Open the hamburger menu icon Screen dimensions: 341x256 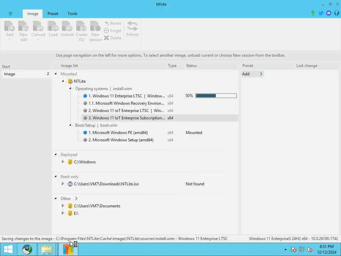[10, 13]
